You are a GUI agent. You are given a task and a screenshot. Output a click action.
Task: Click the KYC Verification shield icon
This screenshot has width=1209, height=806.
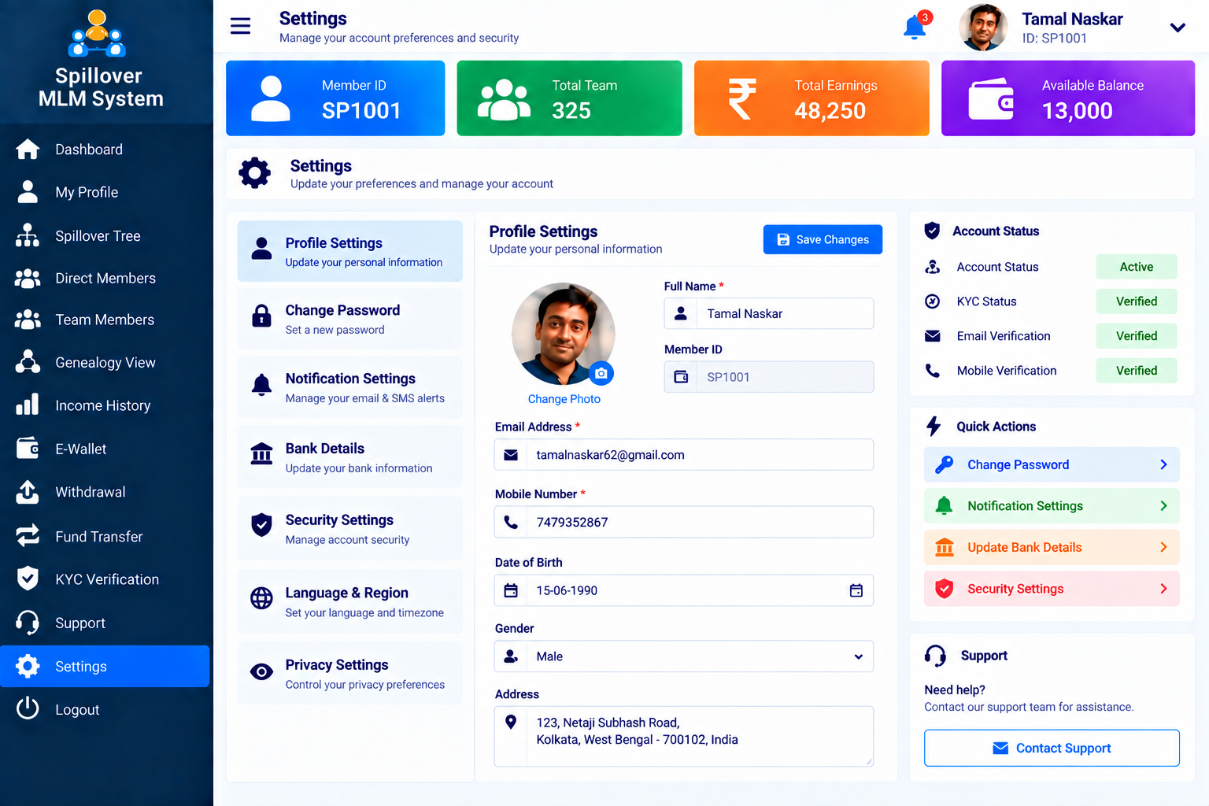pos(28,579)
